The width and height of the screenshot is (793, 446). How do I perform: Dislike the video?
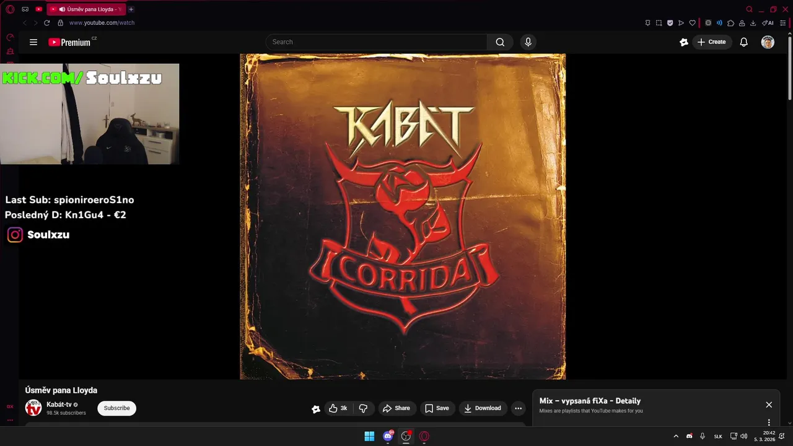click(363, 408)
